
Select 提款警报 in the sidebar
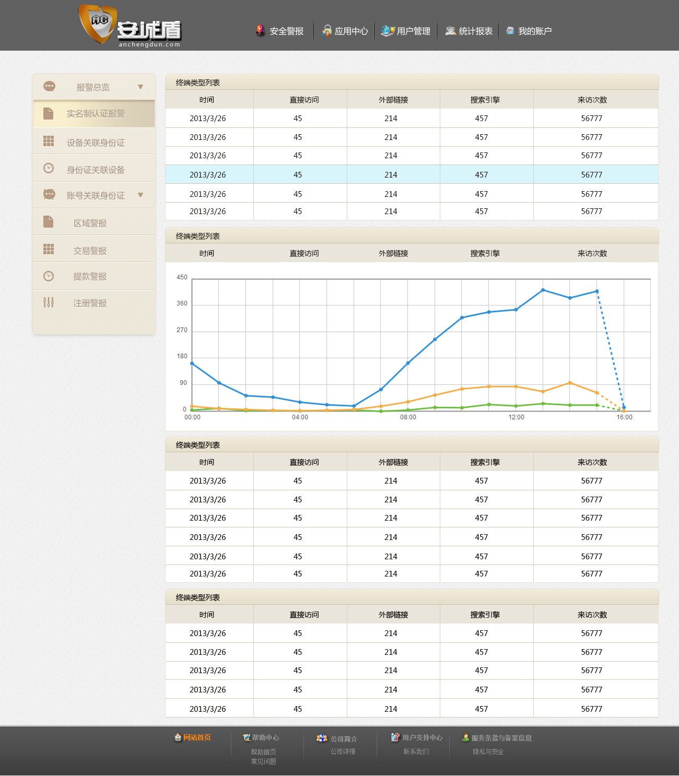[94, 276]
